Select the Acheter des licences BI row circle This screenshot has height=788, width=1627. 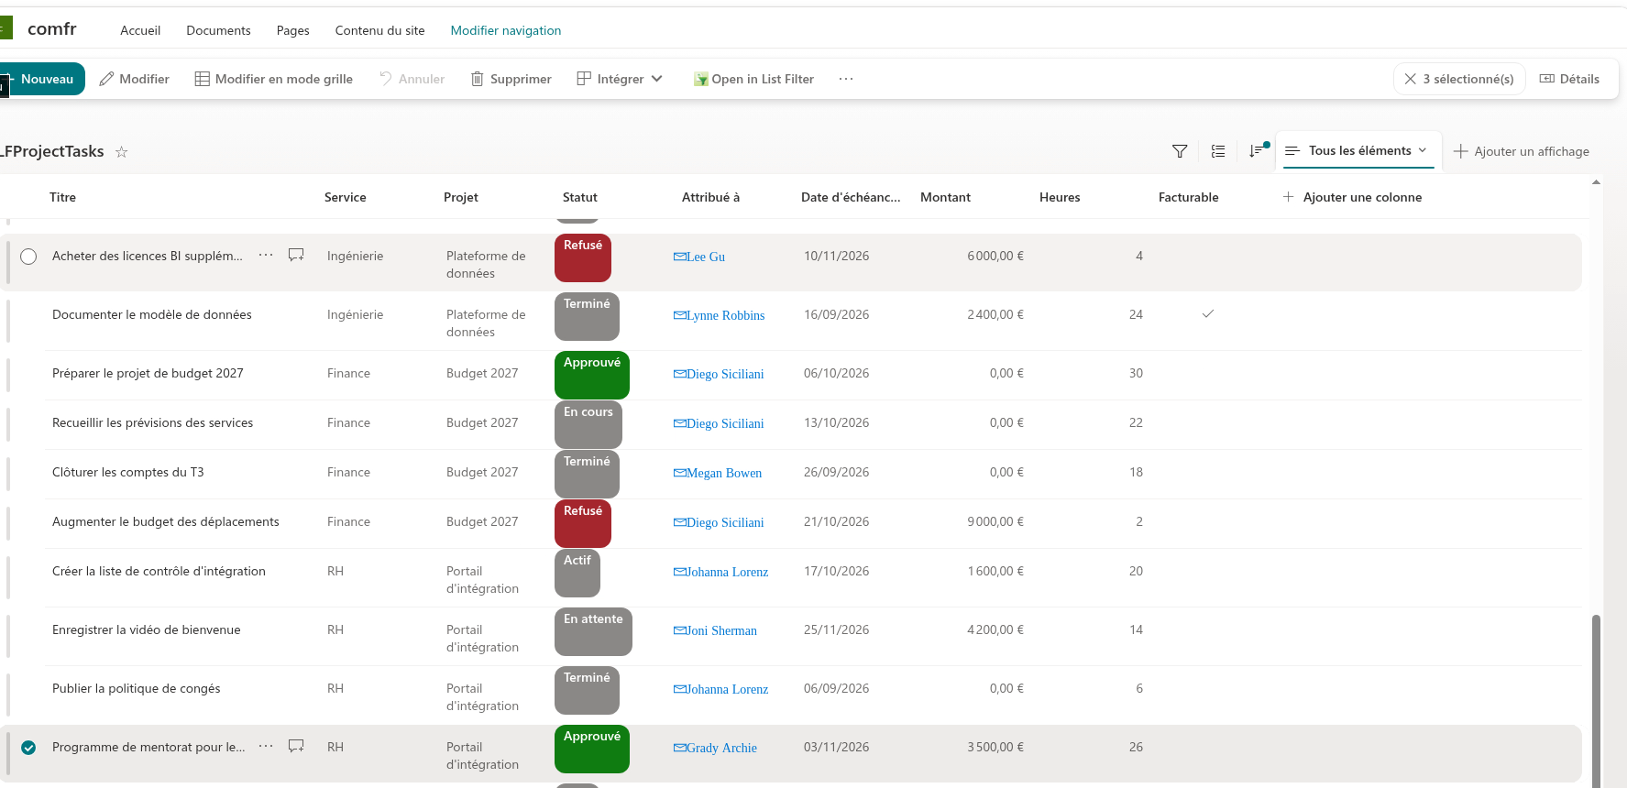pyautogui.click(x=28, y=257)
